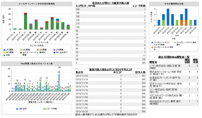Screen dimensions: 202x118
Task: Click the @スコア column header
Action: (x=118, y=72)
